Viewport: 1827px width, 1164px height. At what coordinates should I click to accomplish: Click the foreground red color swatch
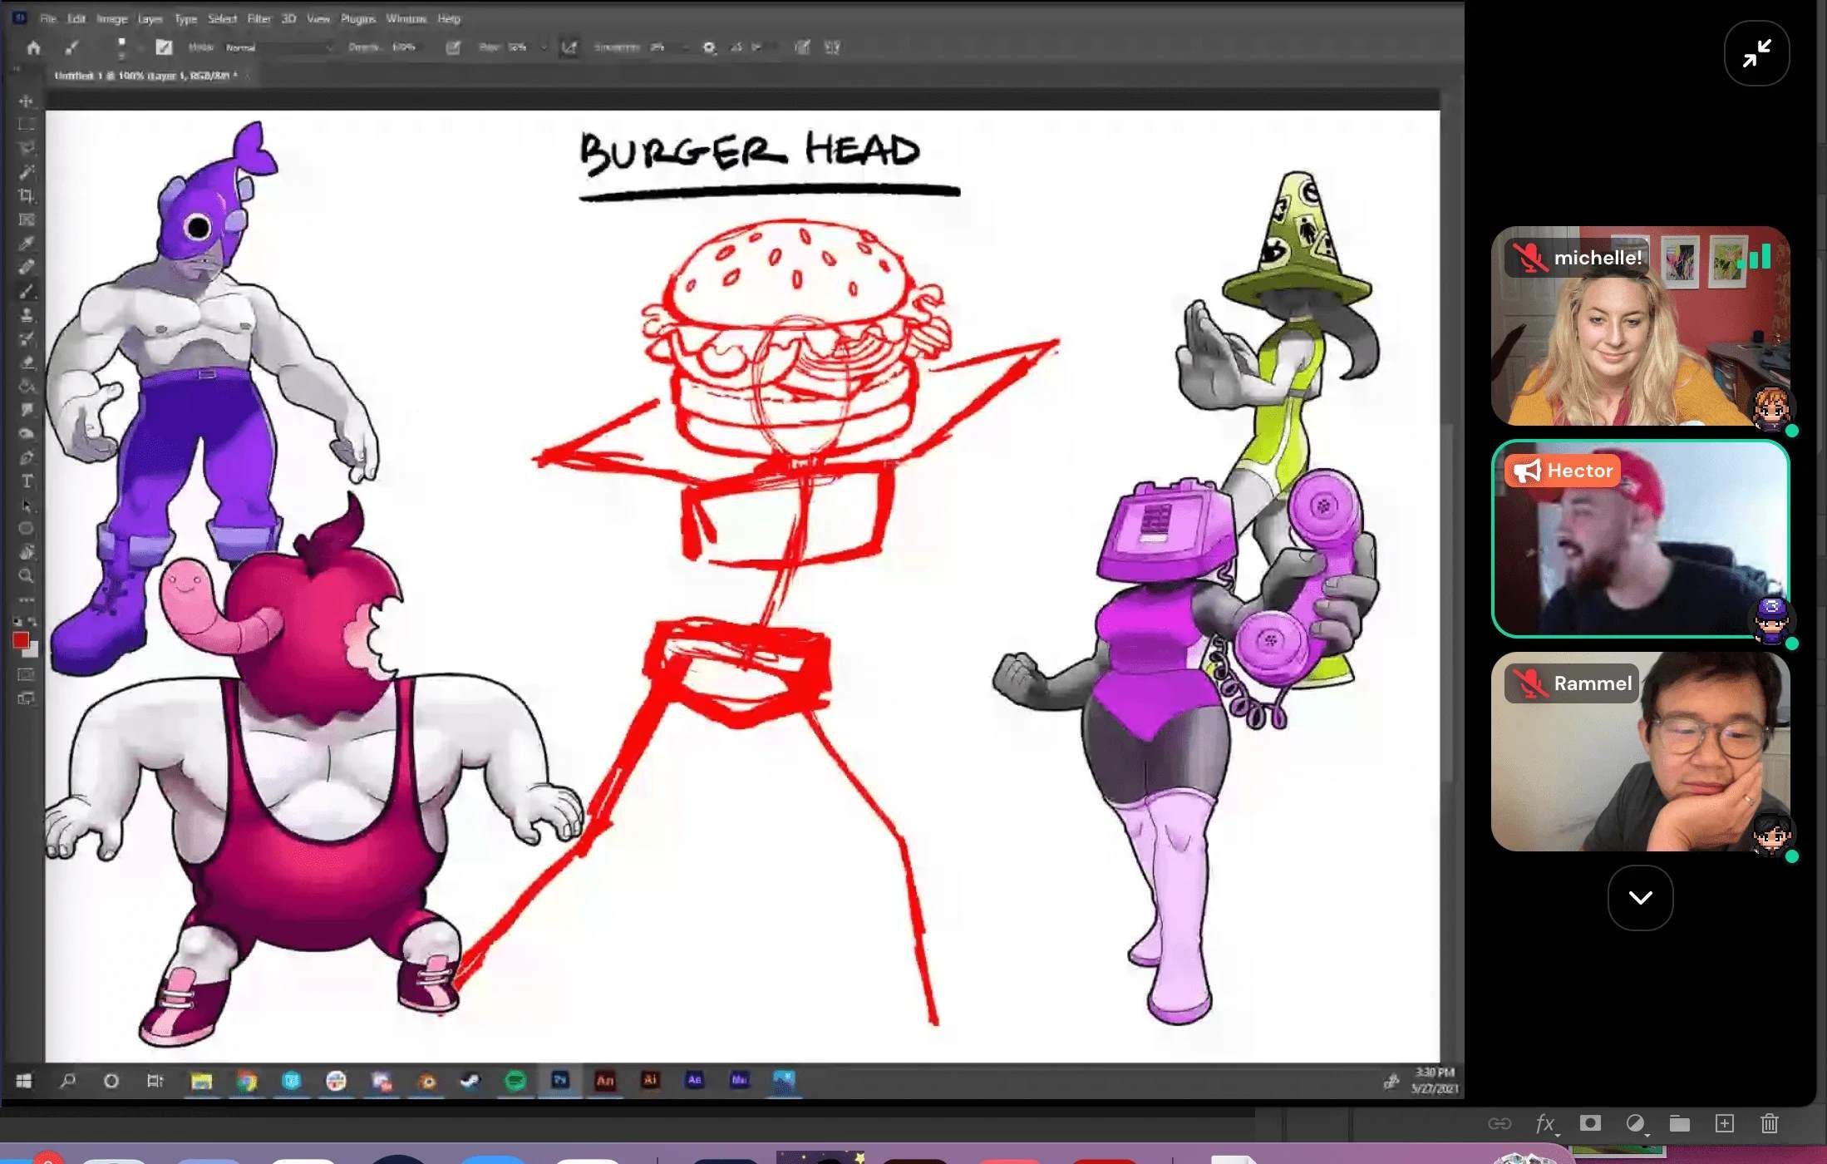(x=21, y=640)
